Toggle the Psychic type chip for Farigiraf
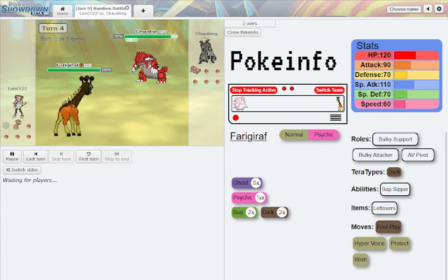The width and height of the screenshot is (448, 280). click(x=324, y=135)
